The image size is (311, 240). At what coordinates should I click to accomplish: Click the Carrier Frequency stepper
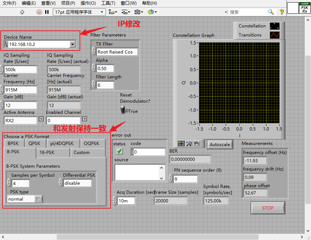[1, 90]
